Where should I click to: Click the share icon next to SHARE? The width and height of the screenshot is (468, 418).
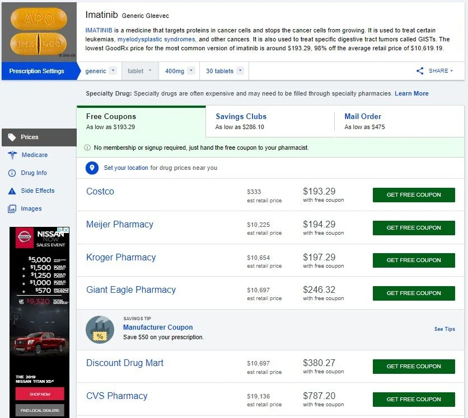click(x=420, y=70)
